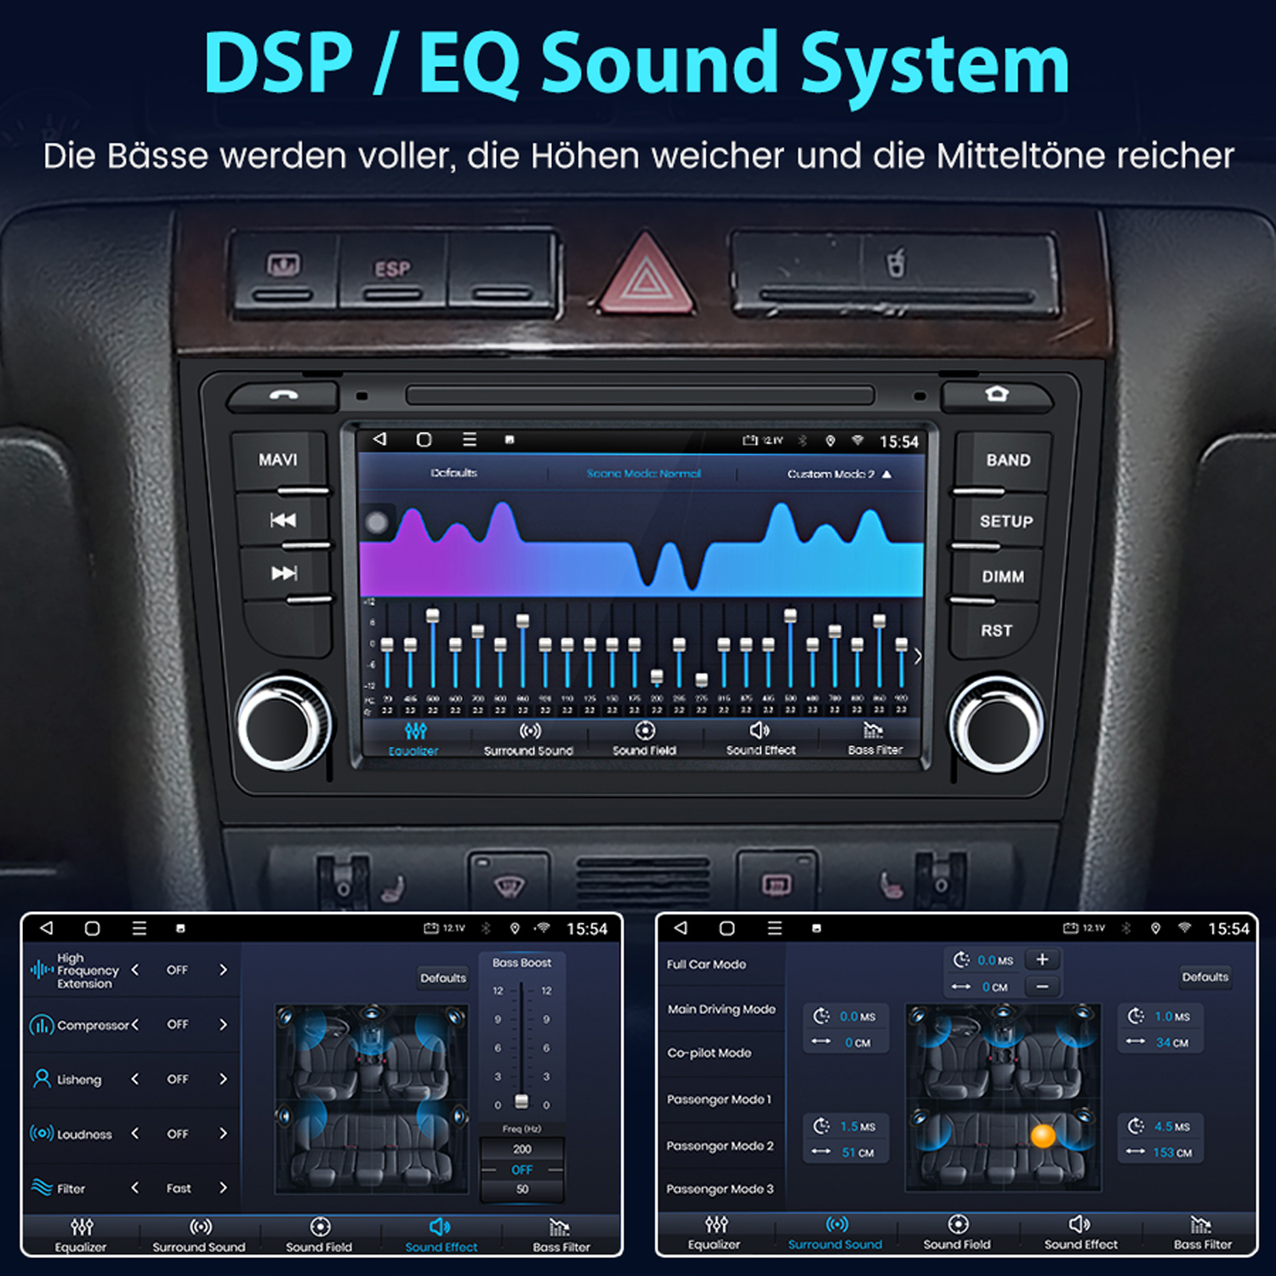Image resolution: width=1276 pixels, height=1276 pixels.
Task: Click Filter right arrow next to Fast
Action: tap(223, 1188)
